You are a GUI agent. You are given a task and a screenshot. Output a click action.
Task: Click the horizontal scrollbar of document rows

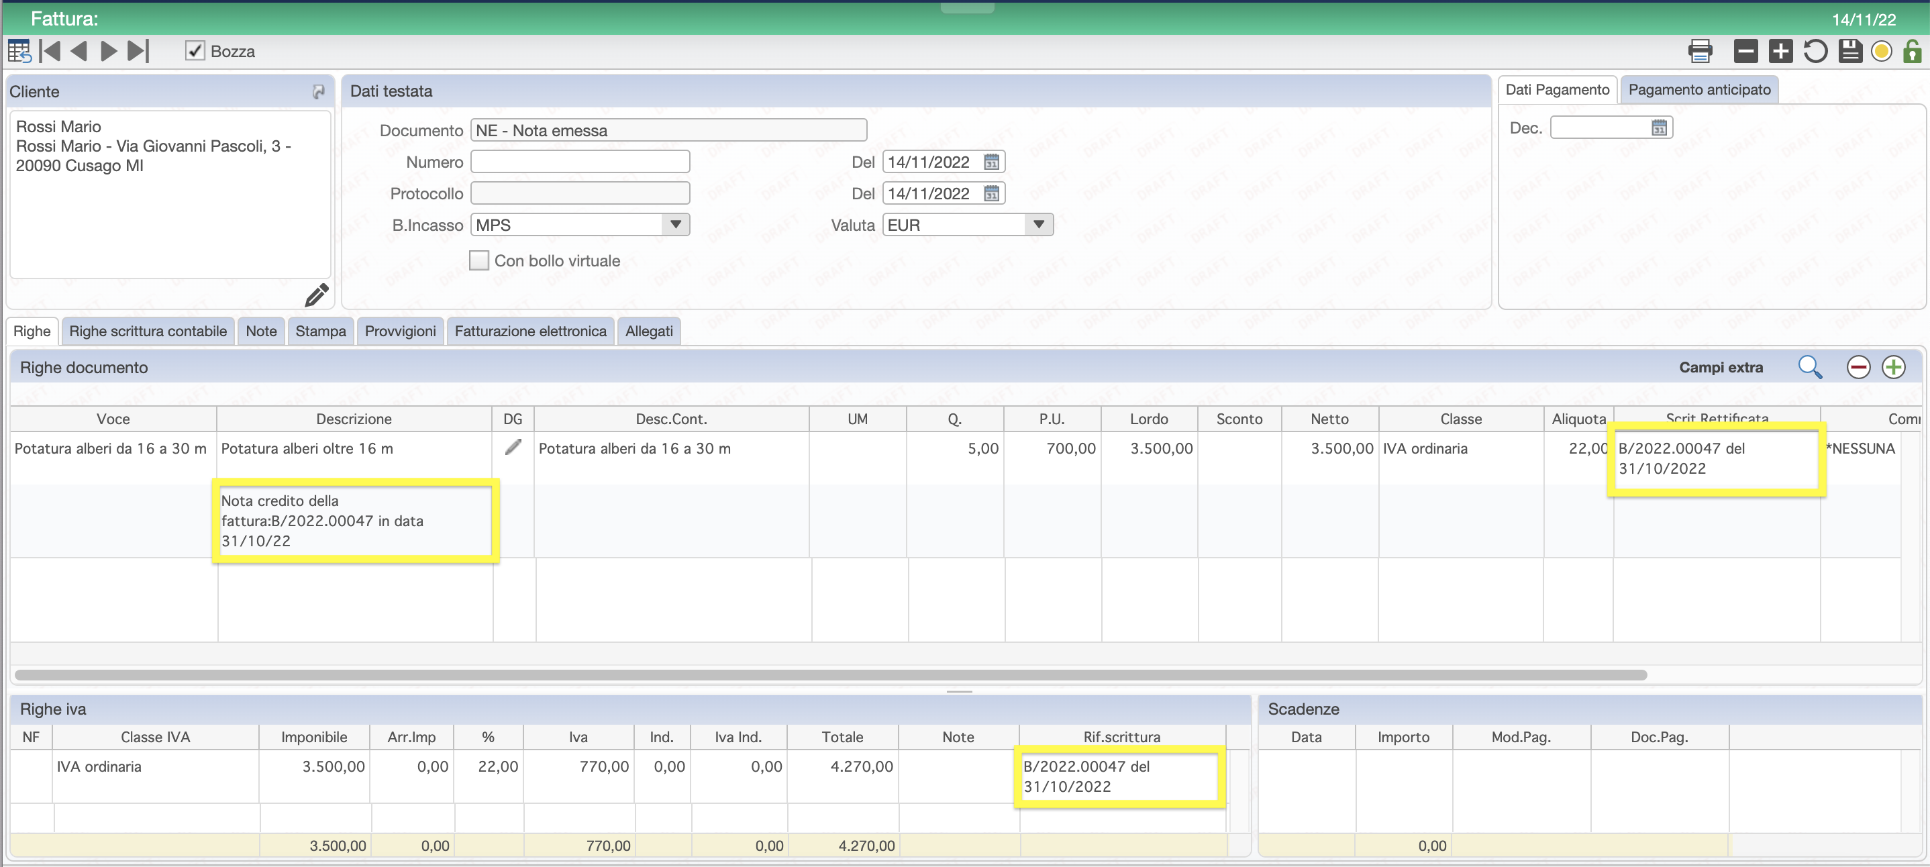point(830,675)
